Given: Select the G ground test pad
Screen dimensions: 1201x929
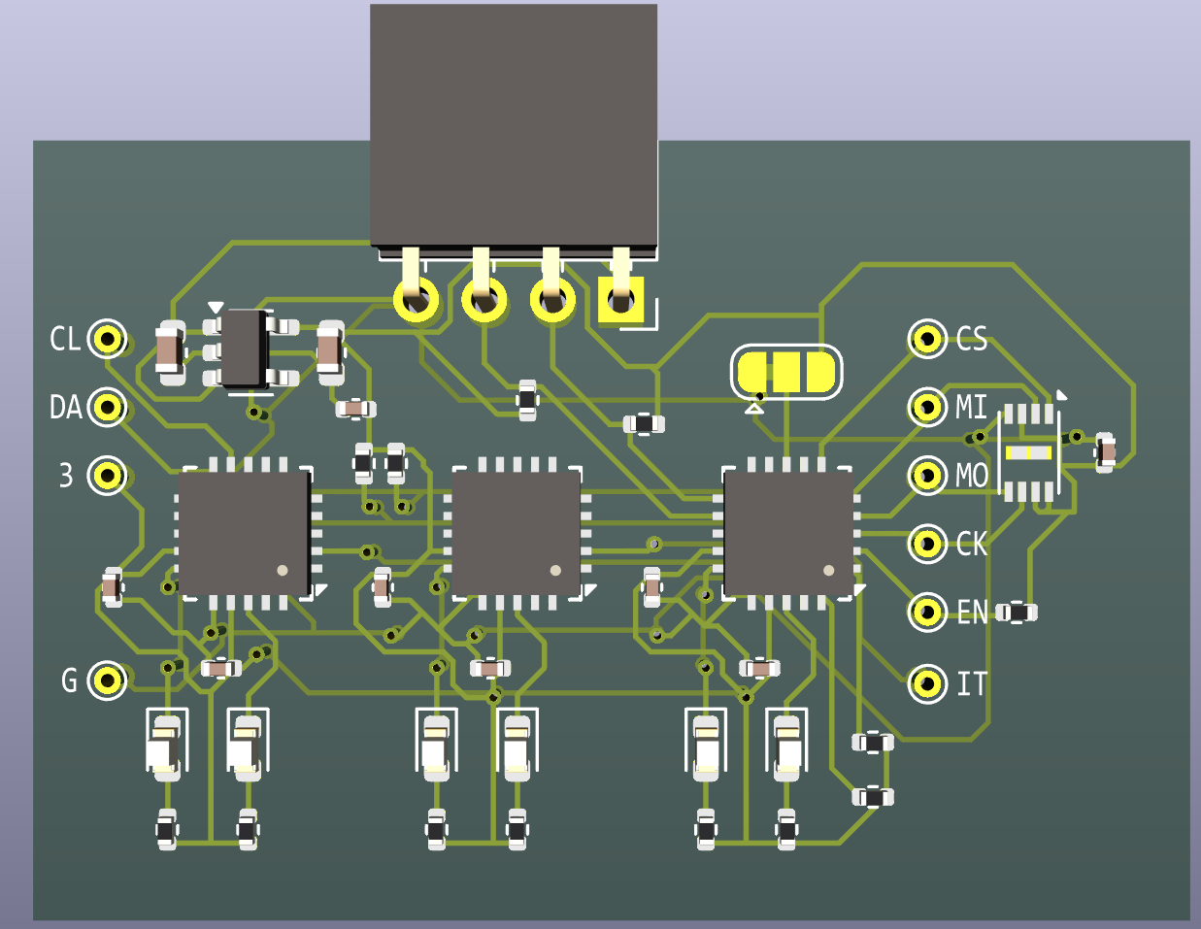Looking at the screenshot, I should click(108, 680).
